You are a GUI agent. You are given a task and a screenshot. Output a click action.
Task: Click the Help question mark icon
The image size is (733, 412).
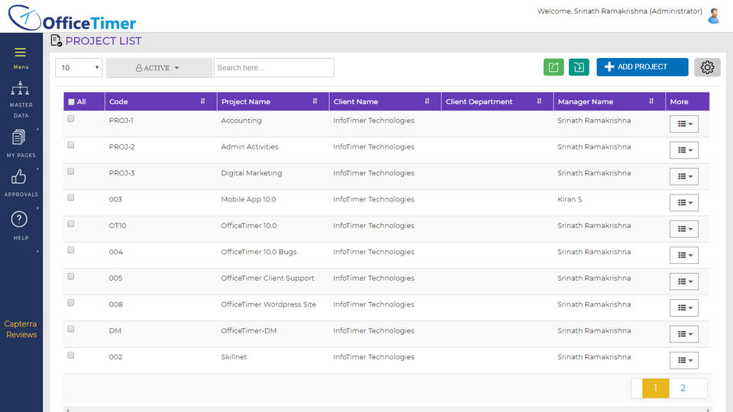(x=20, y=220)
